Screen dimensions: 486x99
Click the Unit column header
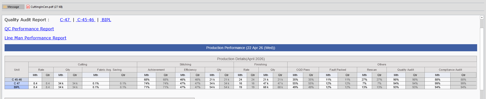tap(17, 70)
